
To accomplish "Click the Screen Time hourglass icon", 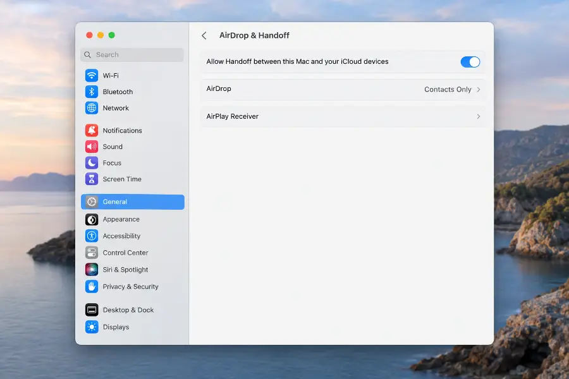I will [92, 179].
